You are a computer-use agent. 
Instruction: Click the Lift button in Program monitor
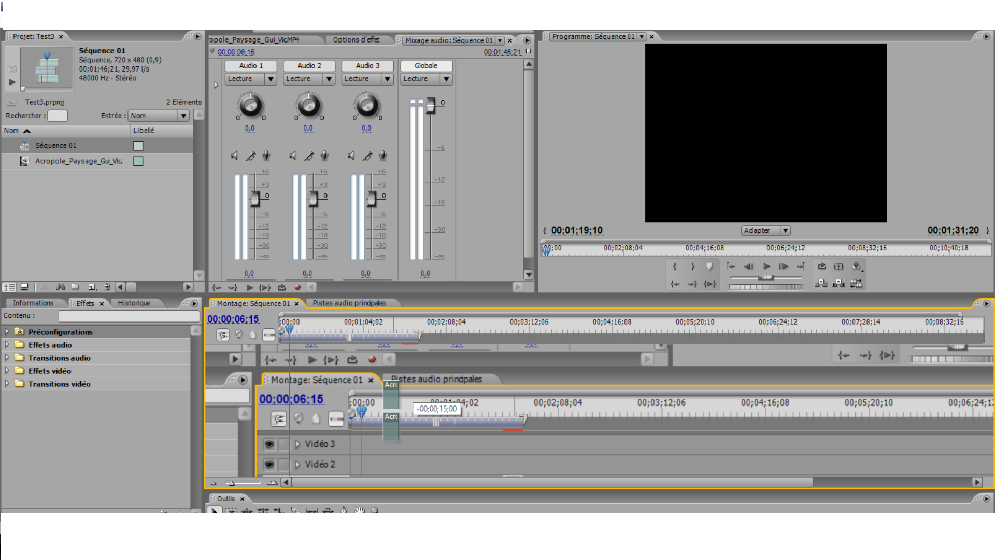pos(821,283)
